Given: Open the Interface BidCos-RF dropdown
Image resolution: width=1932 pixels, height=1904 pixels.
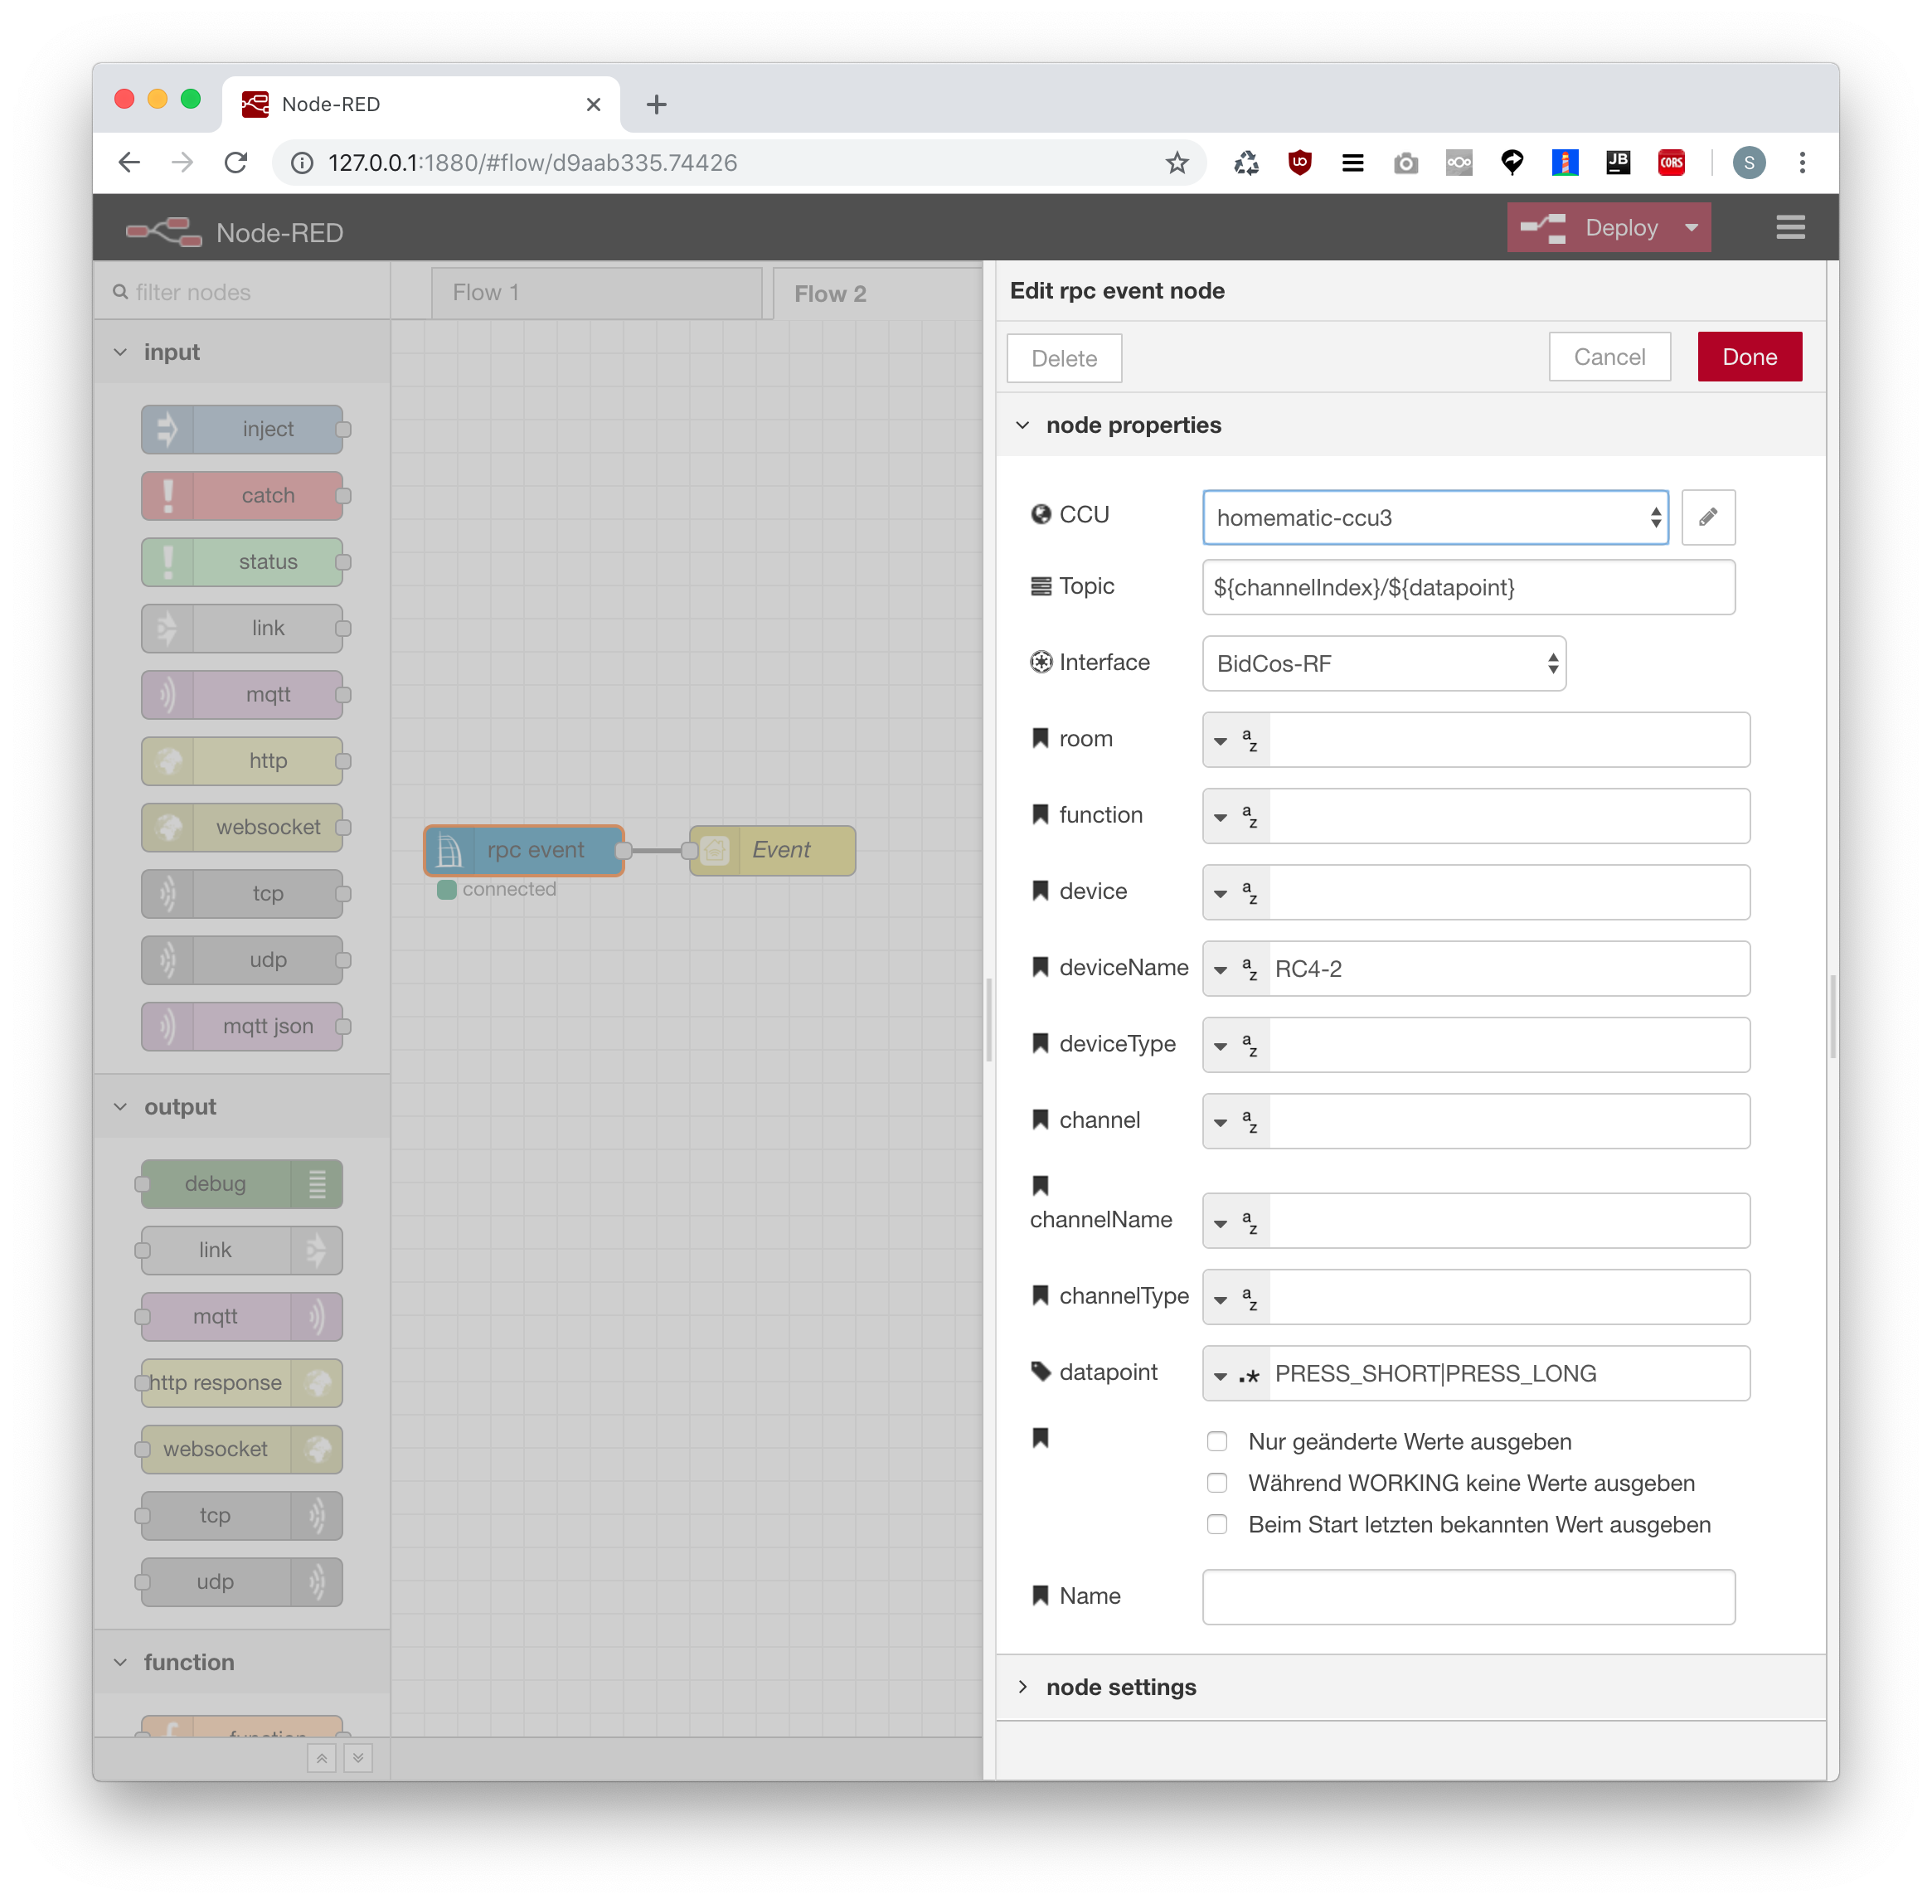Looking at the screenshot, I should tap(1383, 663).
